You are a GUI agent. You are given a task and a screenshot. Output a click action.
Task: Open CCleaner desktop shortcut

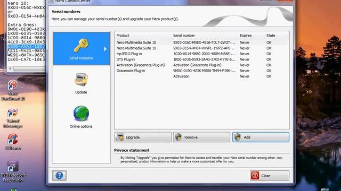(x=13, y=142)
